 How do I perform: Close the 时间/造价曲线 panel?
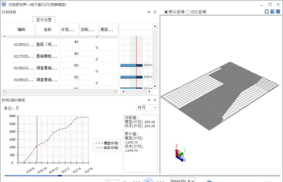coord(155,100)
